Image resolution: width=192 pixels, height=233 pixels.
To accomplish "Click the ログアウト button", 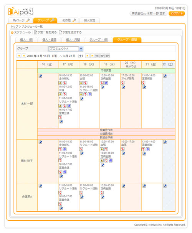I will pos(177,13).
